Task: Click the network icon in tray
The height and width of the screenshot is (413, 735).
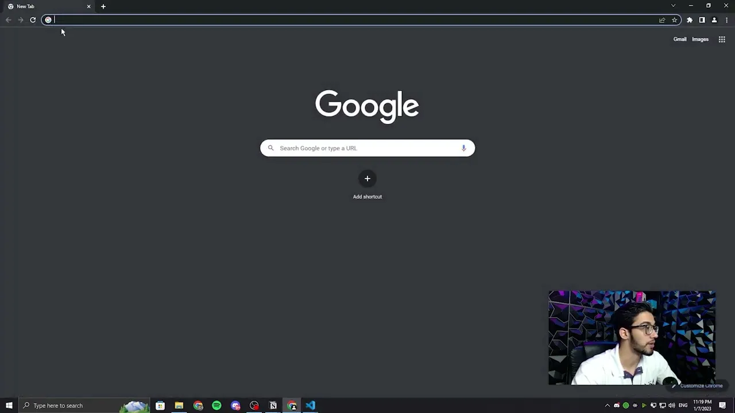Action: click(662, 406)
